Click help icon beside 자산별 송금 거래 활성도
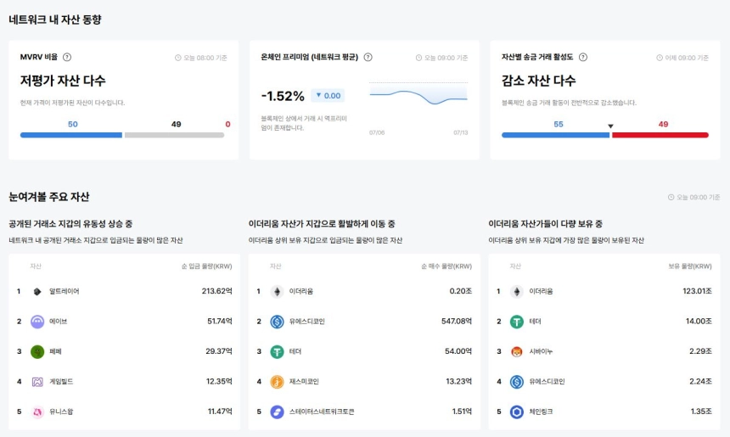The image size is (730, 437). click(x=583, y=57)
